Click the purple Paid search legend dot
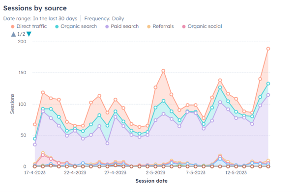This screenshot has height=192, width=296. 107,27
